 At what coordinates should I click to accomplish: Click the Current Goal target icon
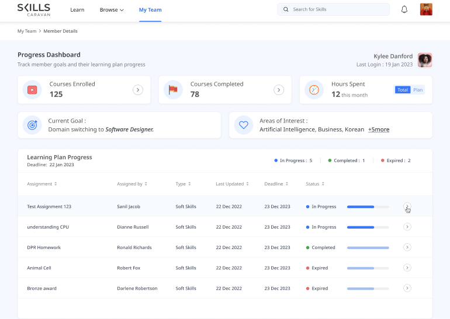coord(32,125)
